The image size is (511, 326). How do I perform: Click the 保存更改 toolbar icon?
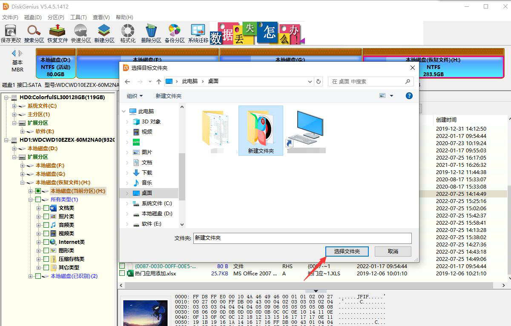coord(10,32)
